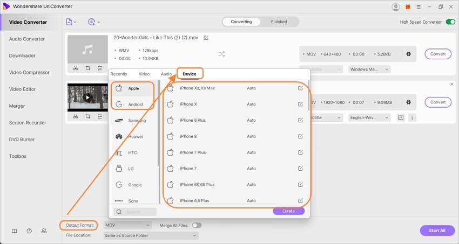Image resolution: width=459 pixels, height=244 pixels.
Task: Select the Device tab
Action: 190,74
